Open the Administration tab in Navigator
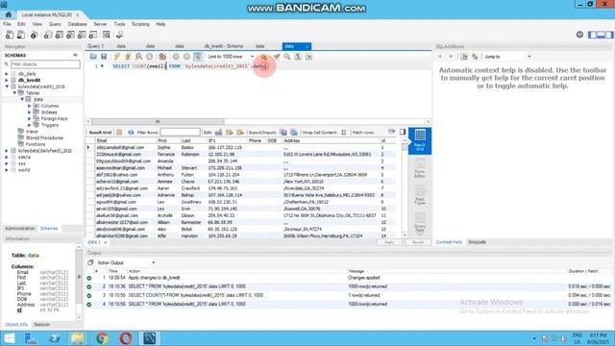Viewport: 615px width, 346px height. [x=19, y=229]
